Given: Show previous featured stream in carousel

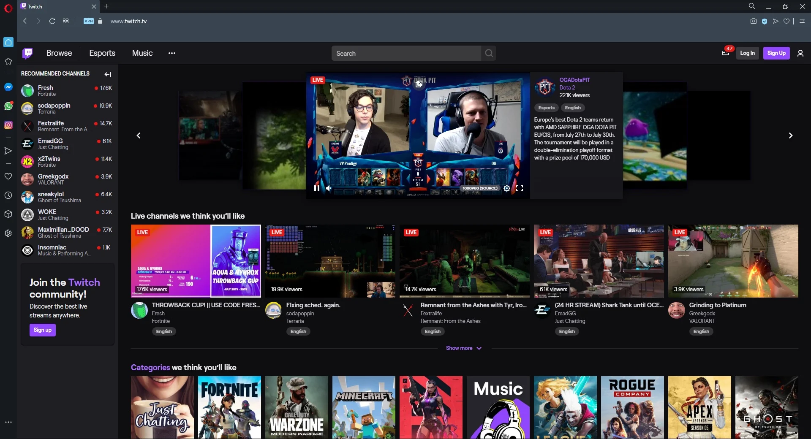Looking at the screenshot, I should click(139, 135).
